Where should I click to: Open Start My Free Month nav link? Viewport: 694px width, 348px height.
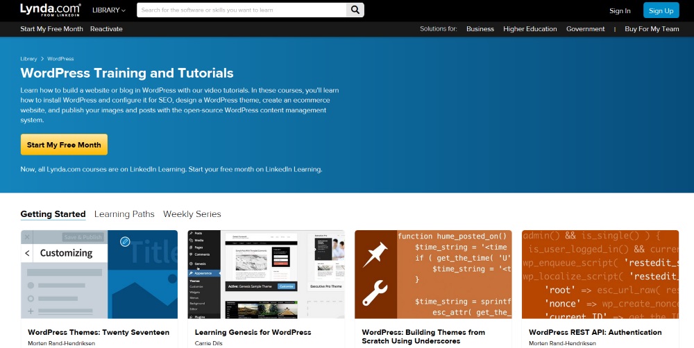click(52, 28)
